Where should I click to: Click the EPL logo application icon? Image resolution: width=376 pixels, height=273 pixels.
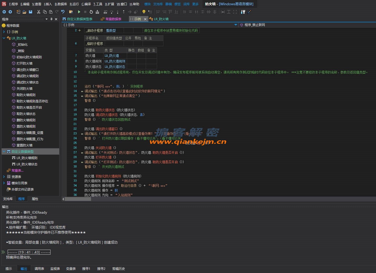[x=4, y=4]
